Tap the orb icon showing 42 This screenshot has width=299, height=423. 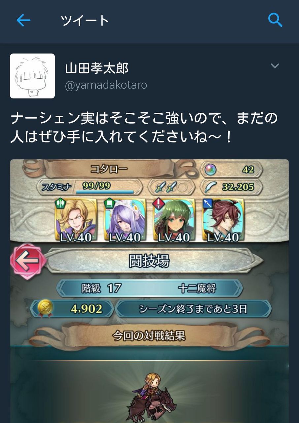(209, 170)
